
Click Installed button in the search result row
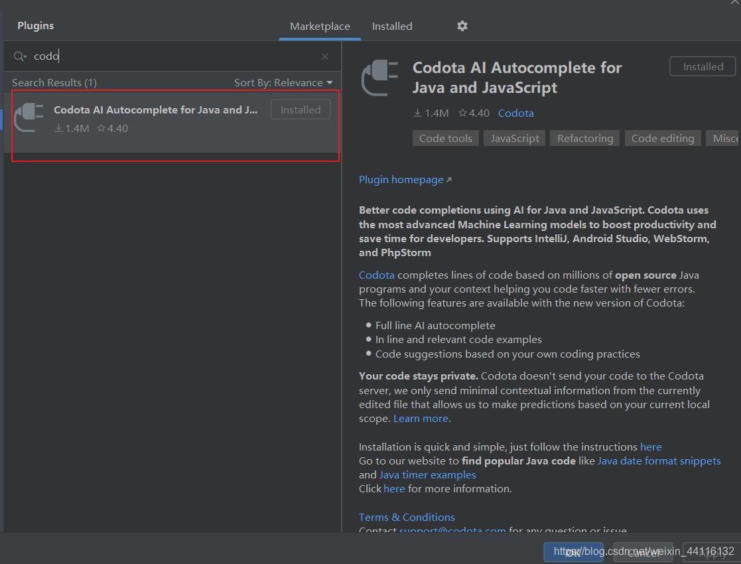(x=301, y=109)
